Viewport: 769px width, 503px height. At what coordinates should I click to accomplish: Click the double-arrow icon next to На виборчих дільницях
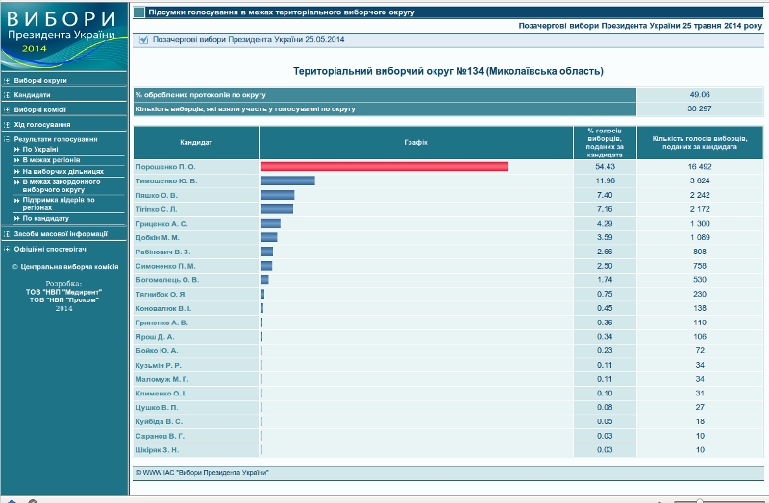[x=17, y=172]
